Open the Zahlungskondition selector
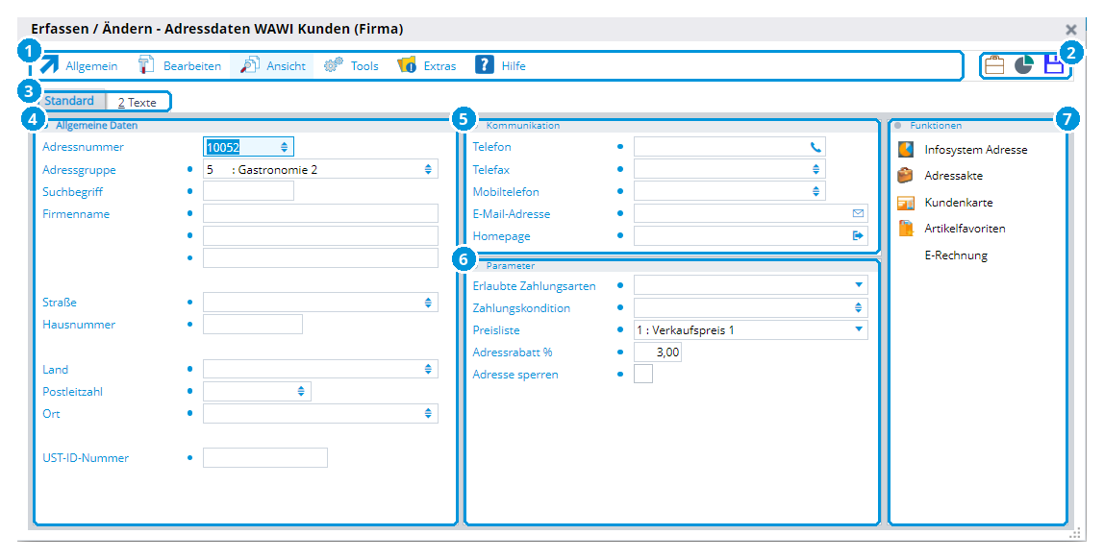This screenshot has height=559, width=1104. coord(858,307)
